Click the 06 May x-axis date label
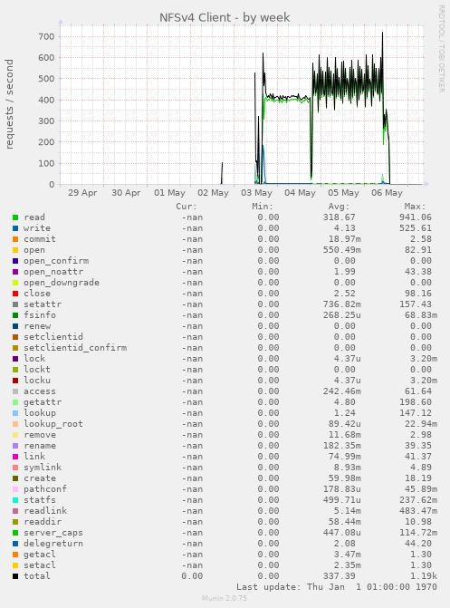Image resolution: width=450 pixels, height=608 pixels. pyautogui.click(x=387, y=193)
